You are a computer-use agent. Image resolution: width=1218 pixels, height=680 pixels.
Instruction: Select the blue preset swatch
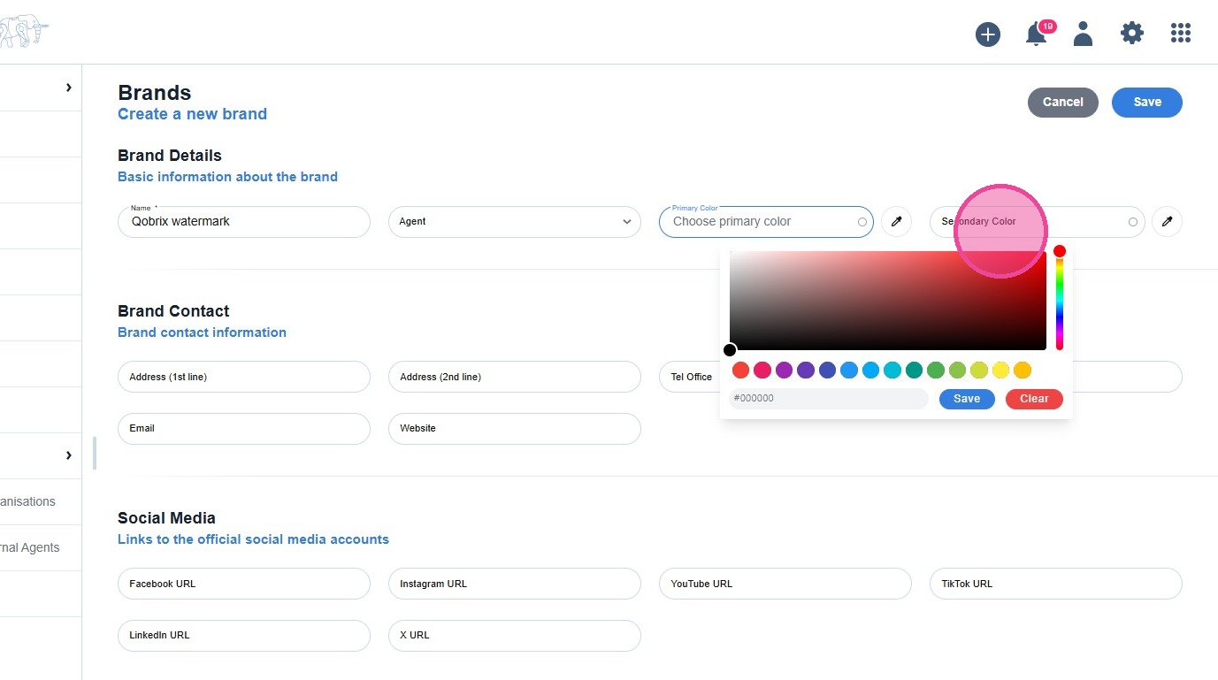pyautogui.click(x=849, y=371)
